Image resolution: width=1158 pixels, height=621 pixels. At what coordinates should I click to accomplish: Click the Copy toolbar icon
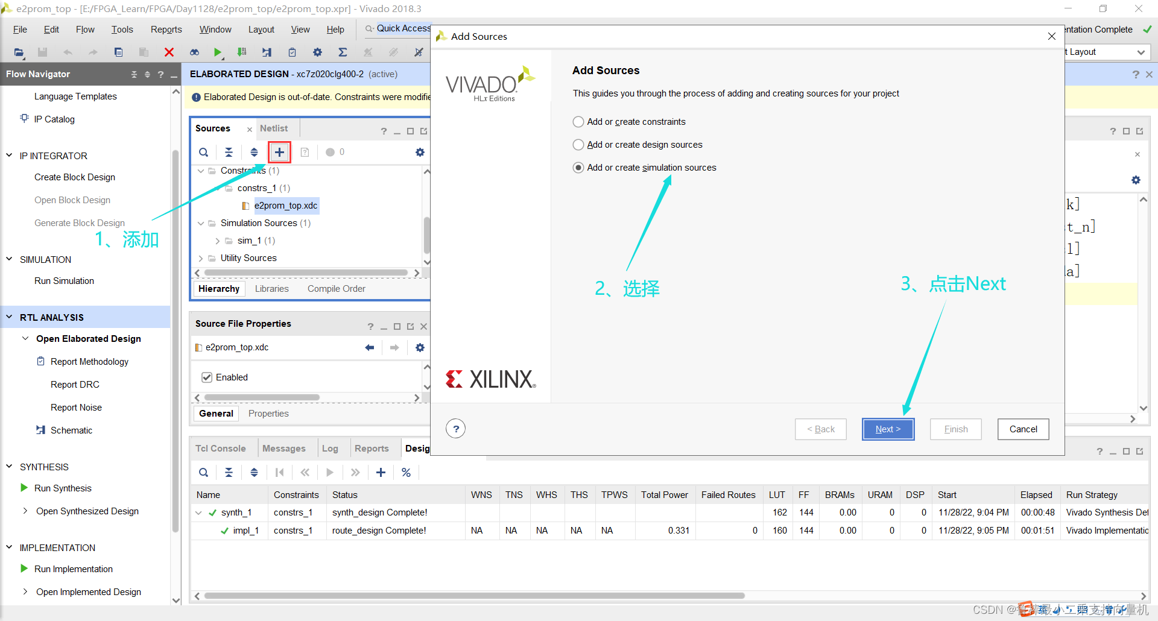click(118, 52)
